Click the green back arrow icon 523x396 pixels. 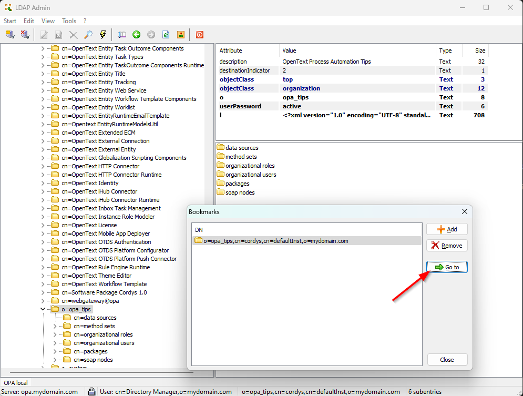tap(137, 35)
